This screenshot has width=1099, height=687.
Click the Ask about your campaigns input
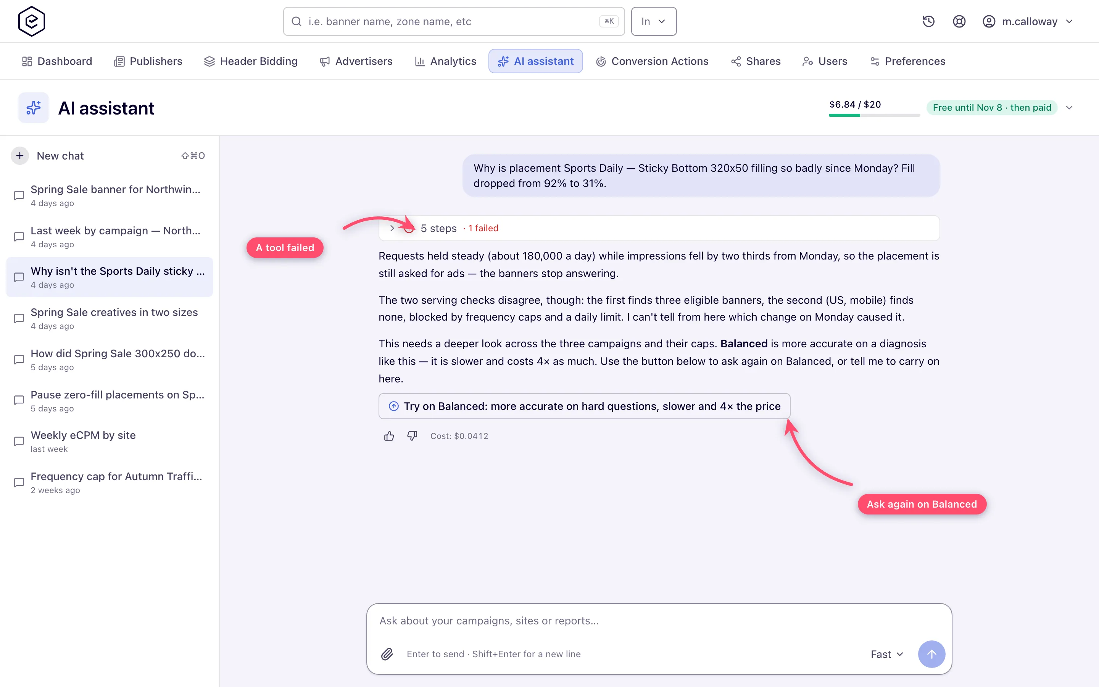(659, 621)
